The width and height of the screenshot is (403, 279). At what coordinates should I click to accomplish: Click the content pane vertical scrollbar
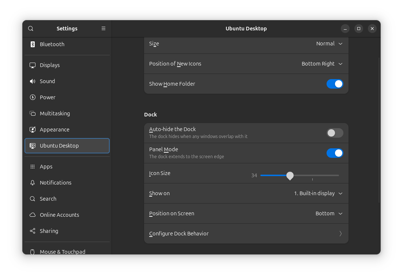coord(379,130)
